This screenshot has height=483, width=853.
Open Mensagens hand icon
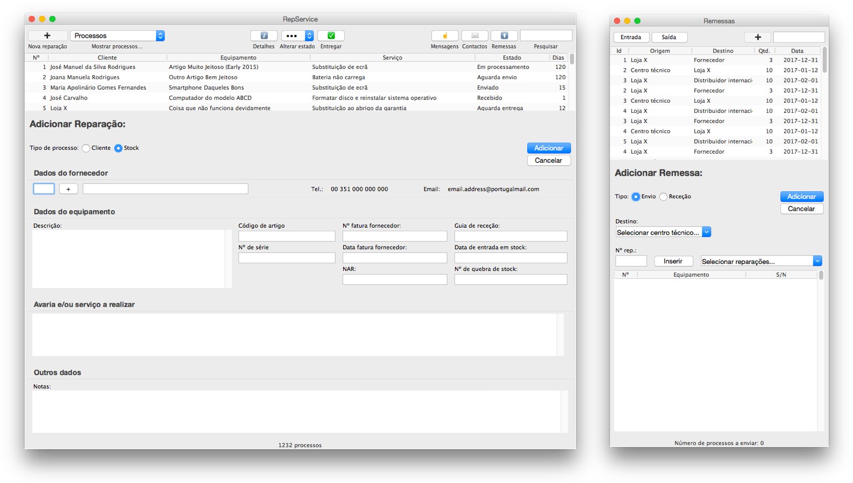point(445,35)
